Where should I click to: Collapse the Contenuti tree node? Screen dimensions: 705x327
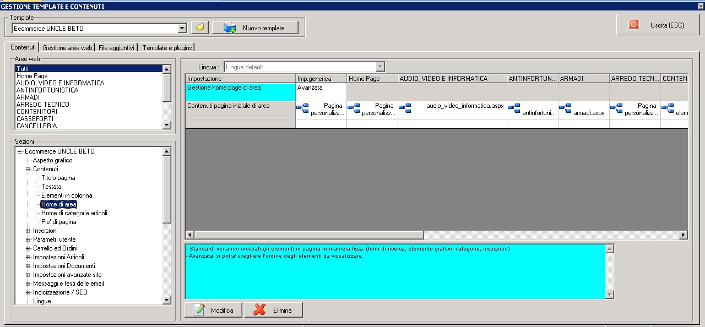pos(28,169)
